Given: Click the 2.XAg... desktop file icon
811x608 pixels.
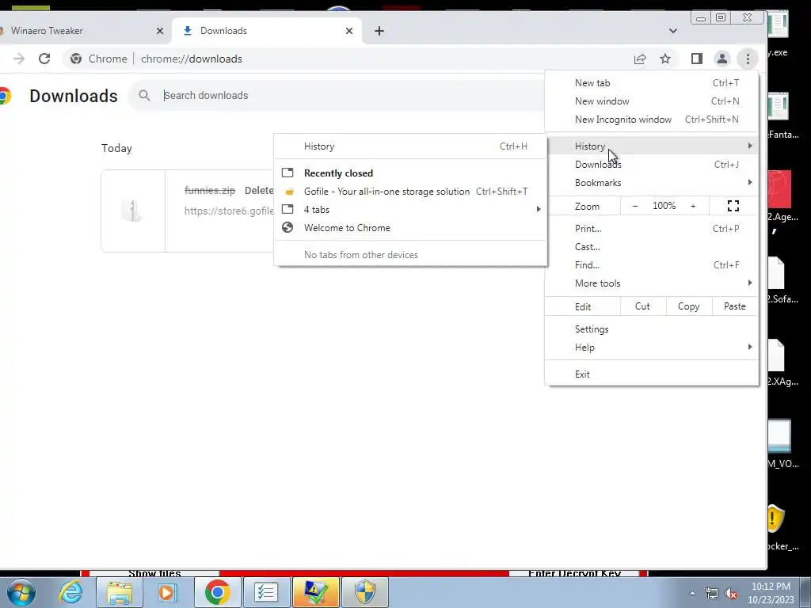Looking at the screenshot, I should point(777,355).
